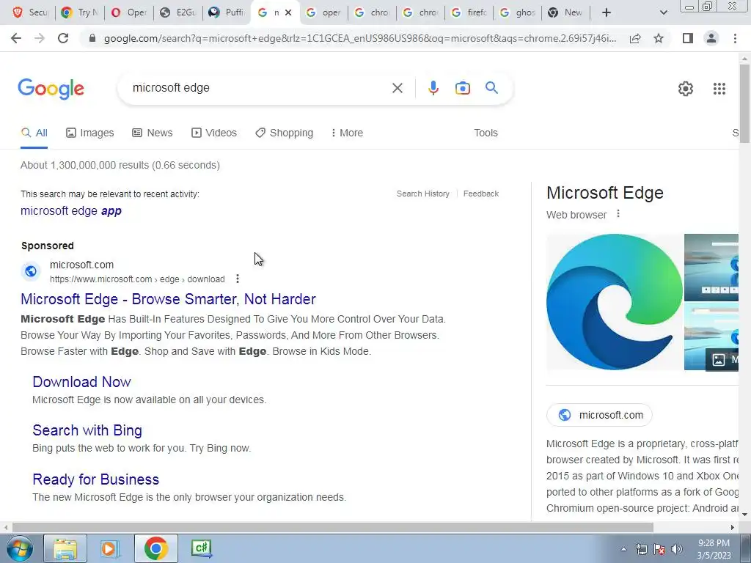Switch to the firefox search tab
The image size is (751, 563).
click(x=469, y=12)
